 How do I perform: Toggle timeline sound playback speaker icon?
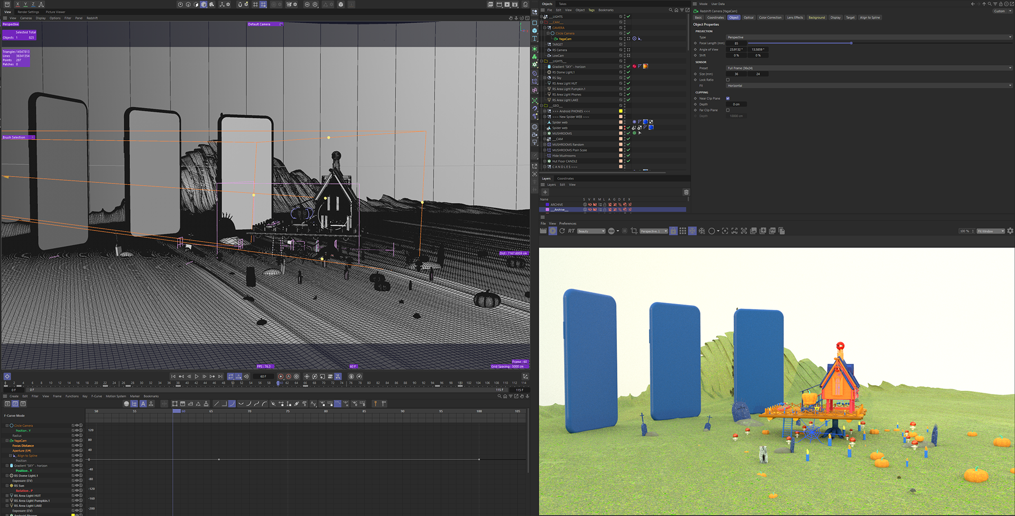click(246, 376)
